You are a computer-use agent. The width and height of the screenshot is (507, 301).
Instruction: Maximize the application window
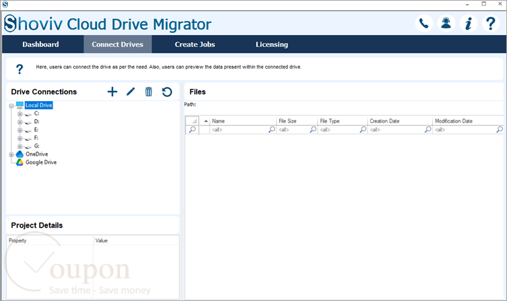pos(483,4)
